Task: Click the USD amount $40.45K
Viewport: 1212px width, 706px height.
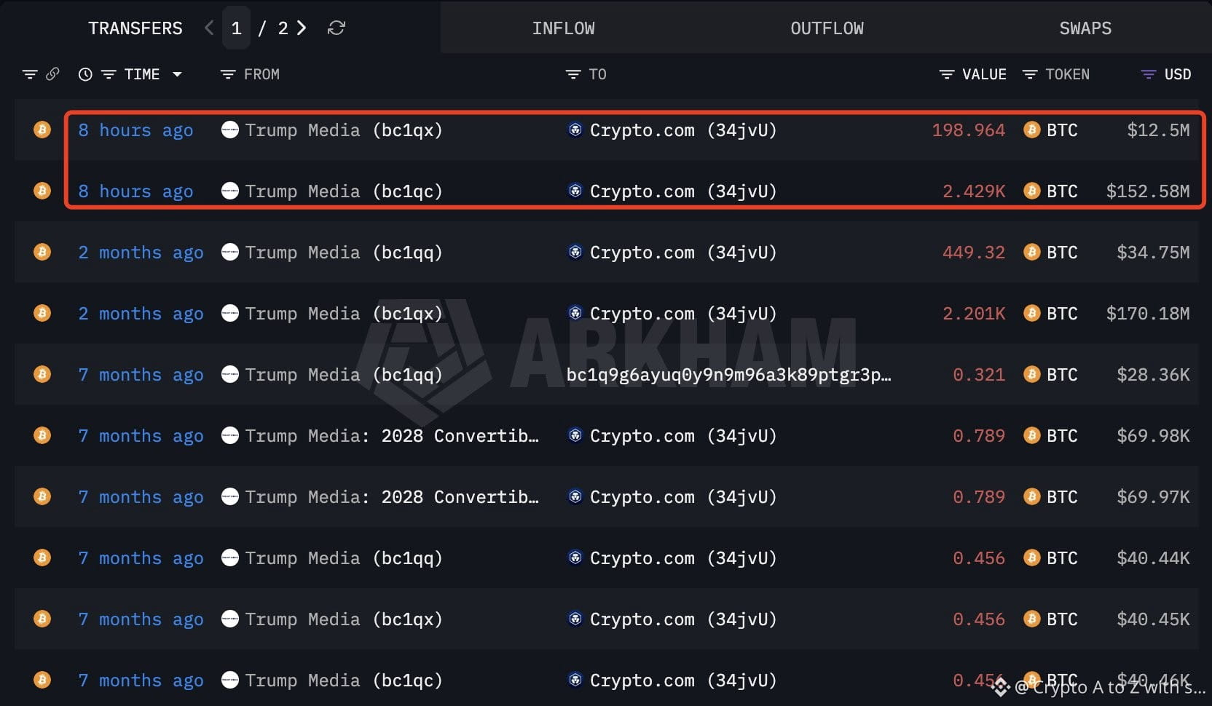Action: [x=1153, y=619]
